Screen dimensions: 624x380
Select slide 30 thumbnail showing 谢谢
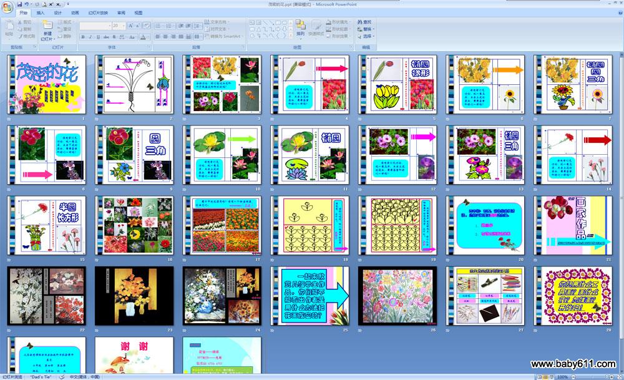pos(134,355)
